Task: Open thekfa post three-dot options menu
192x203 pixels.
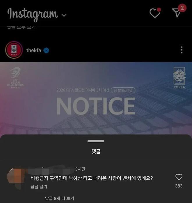Action: [182, 50]
